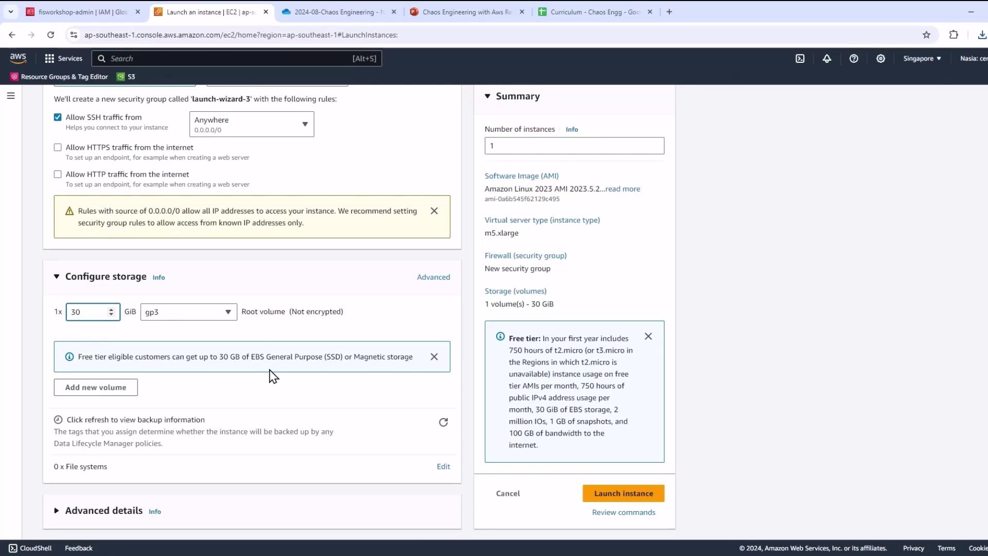Open the gp3 volume type dropdown
Viewport: 988px width, 556px height.
[188, 312]
